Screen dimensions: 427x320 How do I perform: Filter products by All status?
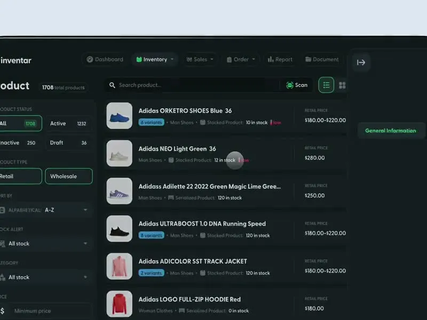[20, 124]
